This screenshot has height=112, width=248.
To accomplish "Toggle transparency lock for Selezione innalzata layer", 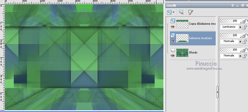I will [245, 41].
